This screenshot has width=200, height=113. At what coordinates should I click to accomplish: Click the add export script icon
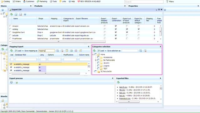click(16, 14)
